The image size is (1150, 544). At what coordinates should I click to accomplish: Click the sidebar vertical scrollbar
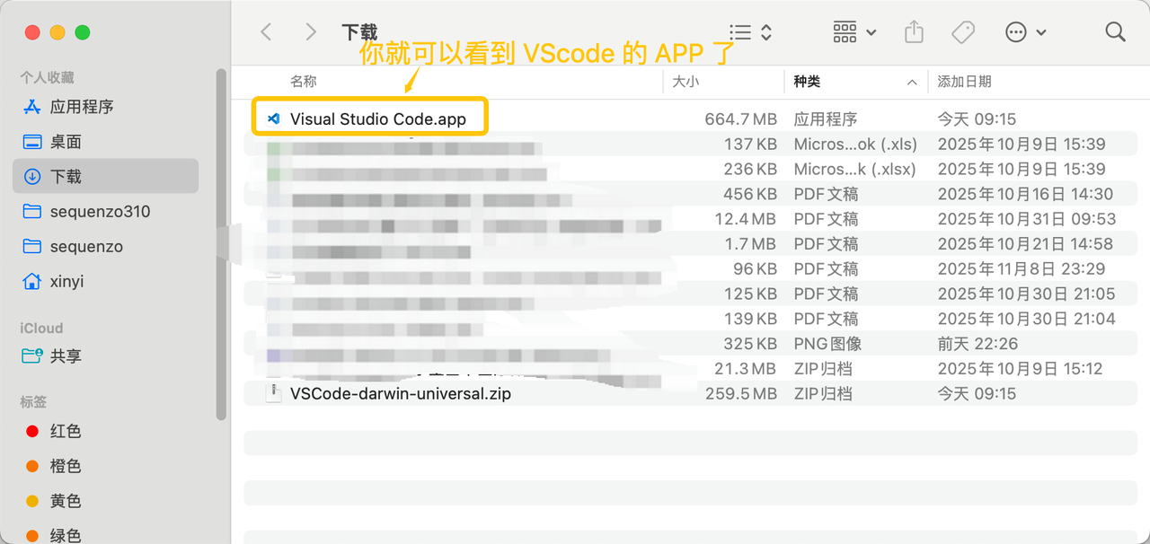(x=221, y=242)
